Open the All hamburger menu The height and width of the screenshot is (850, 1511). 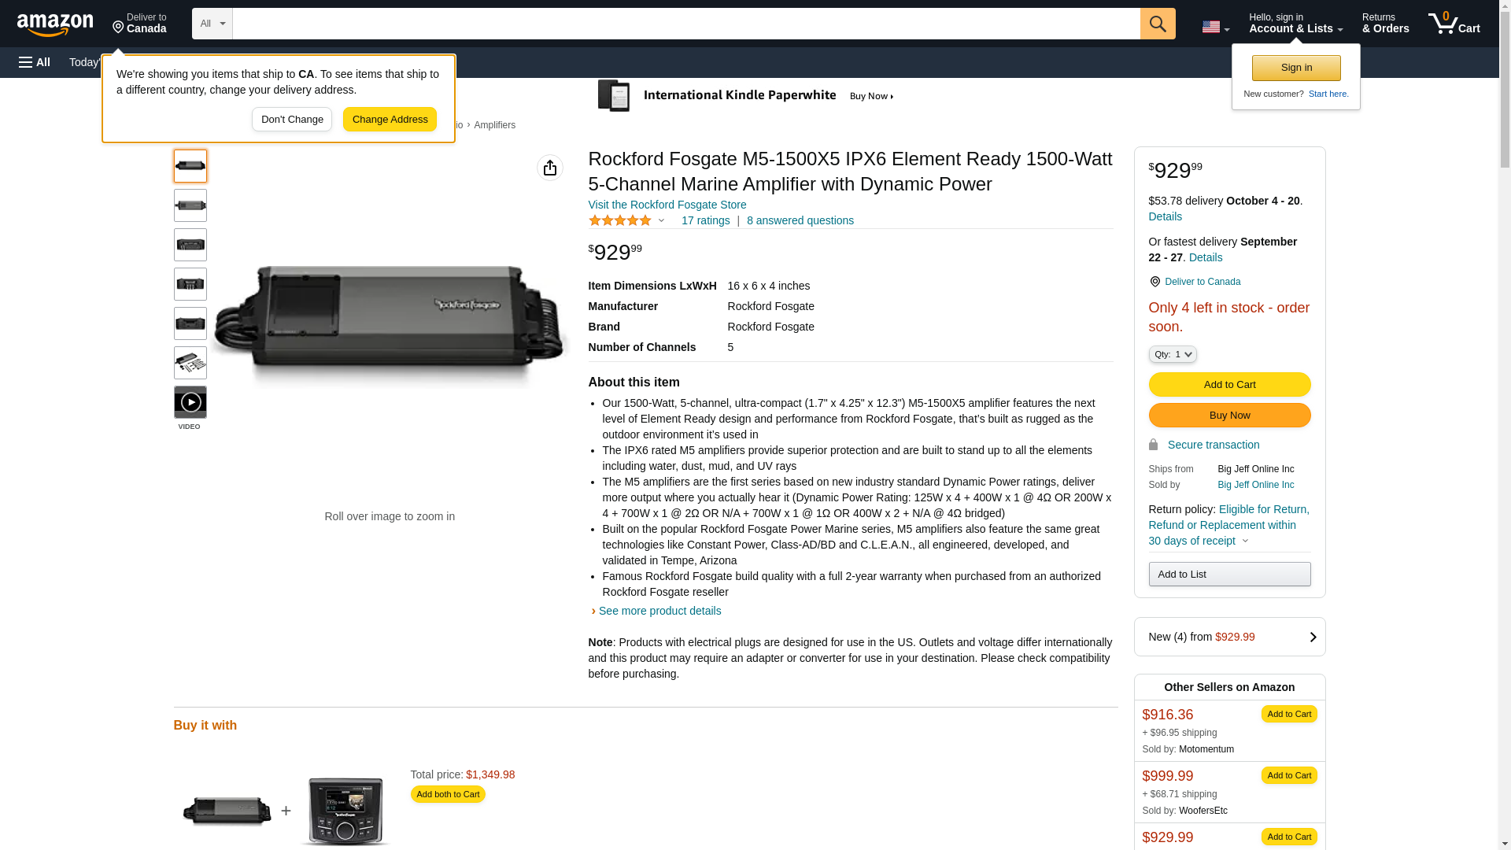click(x=35, y=62)
